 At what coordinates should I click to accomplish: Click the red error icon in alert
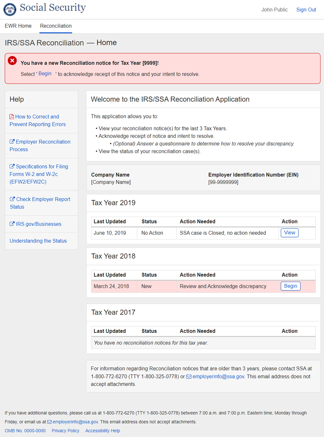pyautogui.click(x=12, y=61)
